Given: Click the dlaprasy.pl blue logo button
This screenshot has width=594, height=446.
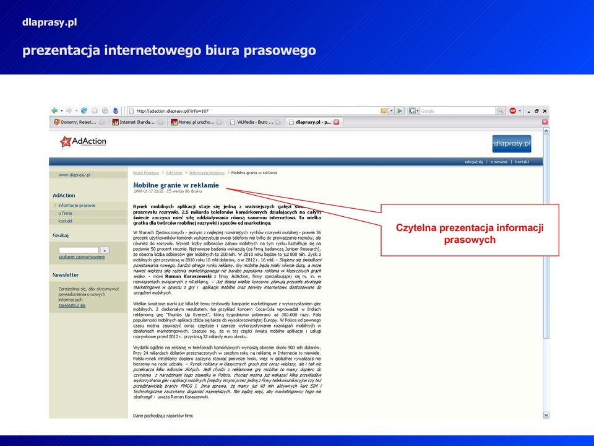Looking at the screenshot, I should pos(512,144).
